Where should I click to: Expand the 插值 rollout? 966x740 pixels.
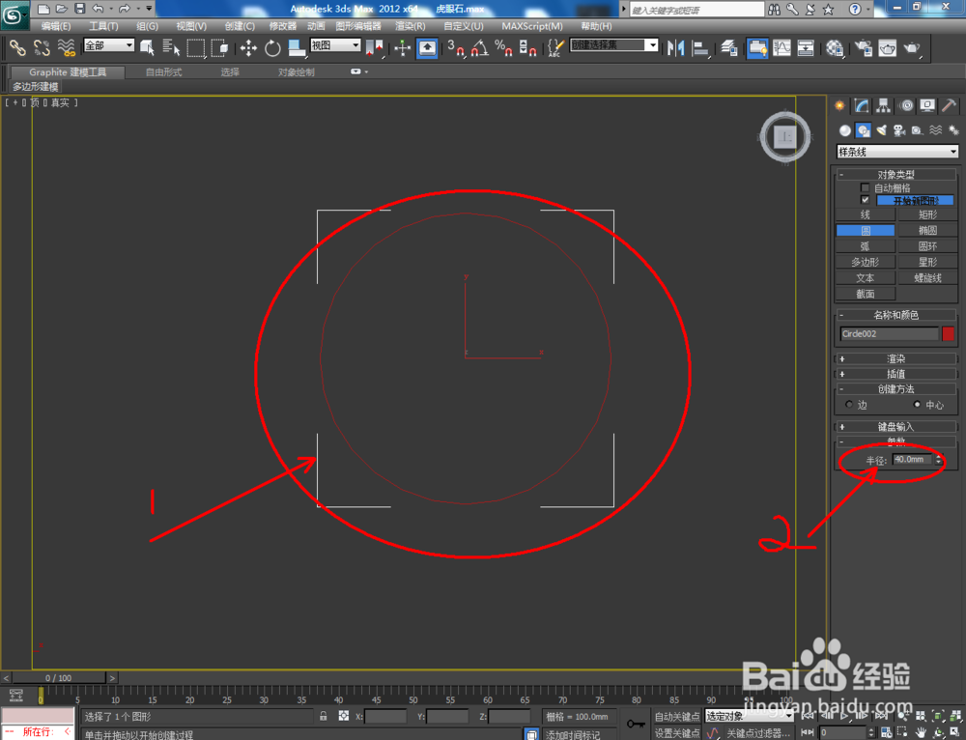coord(896,374)
